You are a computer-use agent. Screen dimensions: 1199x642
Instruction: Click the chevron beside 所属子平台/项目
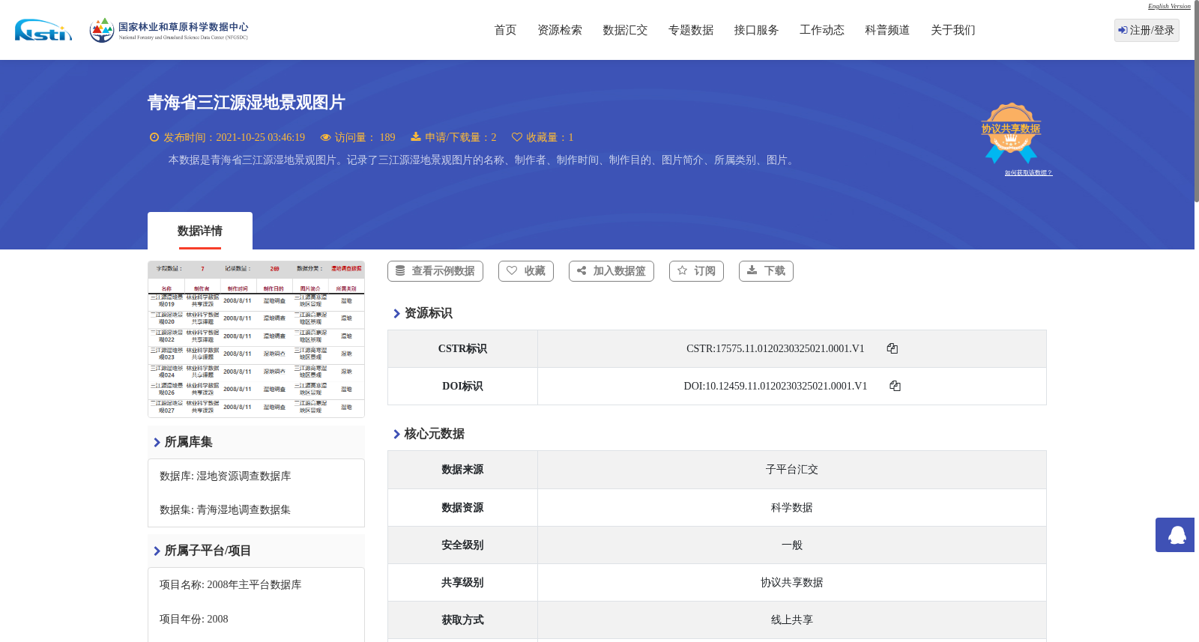tap(157, 551)
